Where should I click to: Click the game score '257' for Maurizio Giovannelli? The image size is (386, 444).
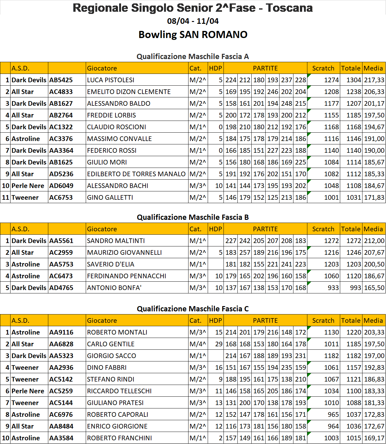(x=245, y=253)
